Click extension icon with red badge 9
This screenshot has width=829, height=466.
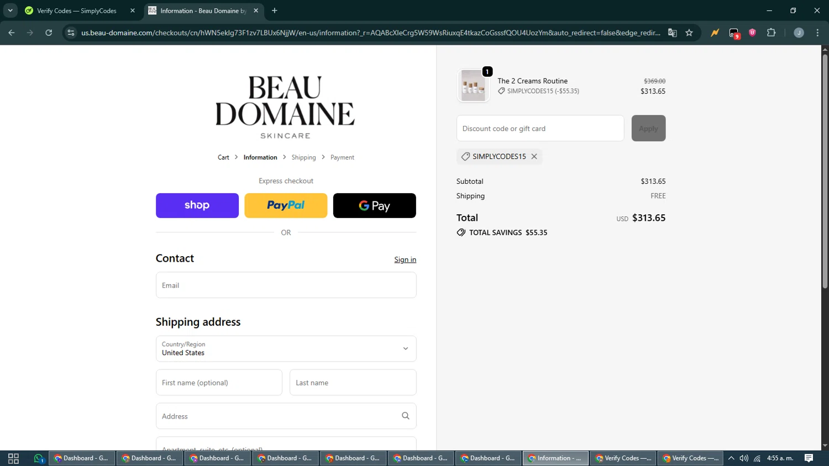tap(734, 34)
